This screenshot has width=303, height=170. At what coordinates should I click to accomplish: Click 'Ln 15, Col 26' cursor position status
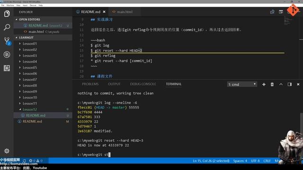[211, 161]
